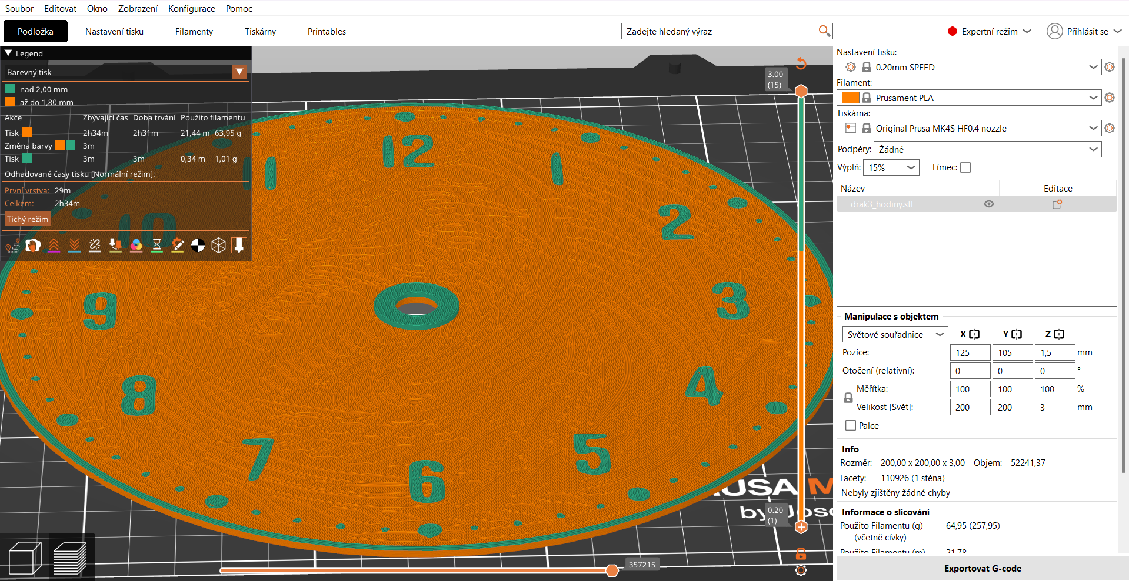Click the Tichý režim button
Viewport: 1129px width, 581px height.
tap(28, 219)
